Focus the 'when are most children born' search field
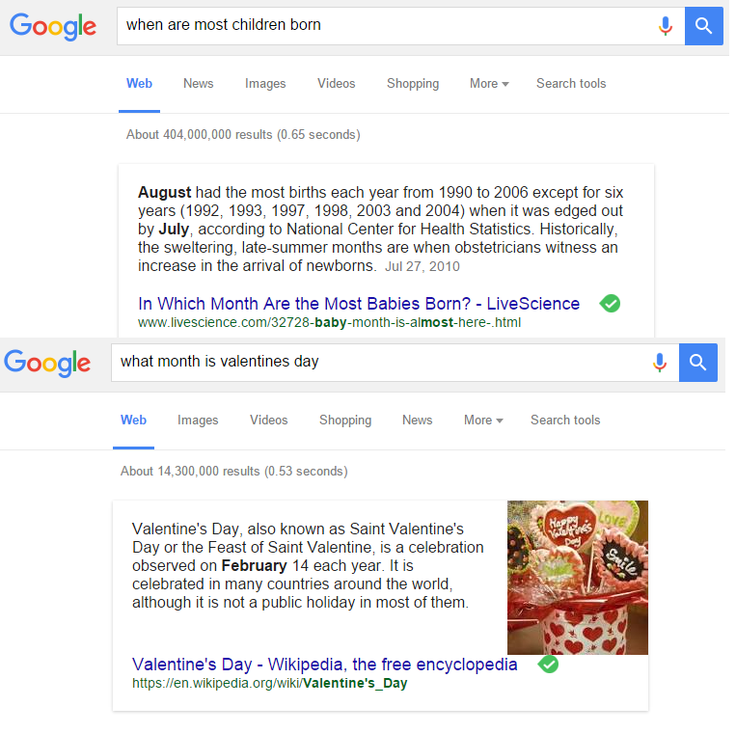 (x=386, y=26)
